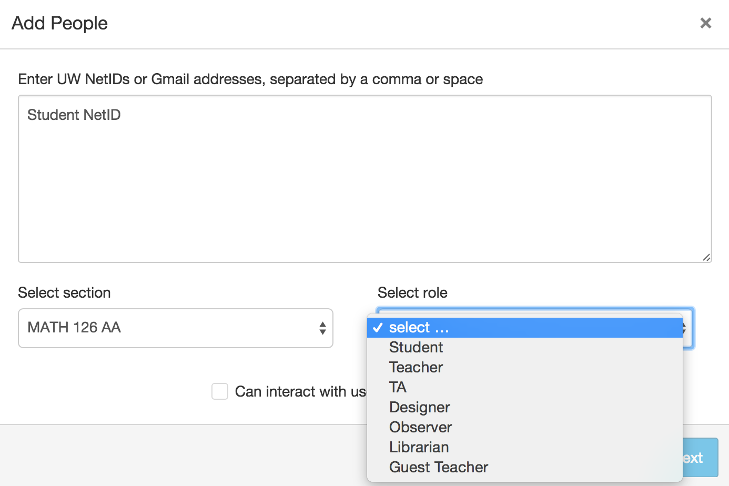Click the partially hidden Next button

point(701,458)
